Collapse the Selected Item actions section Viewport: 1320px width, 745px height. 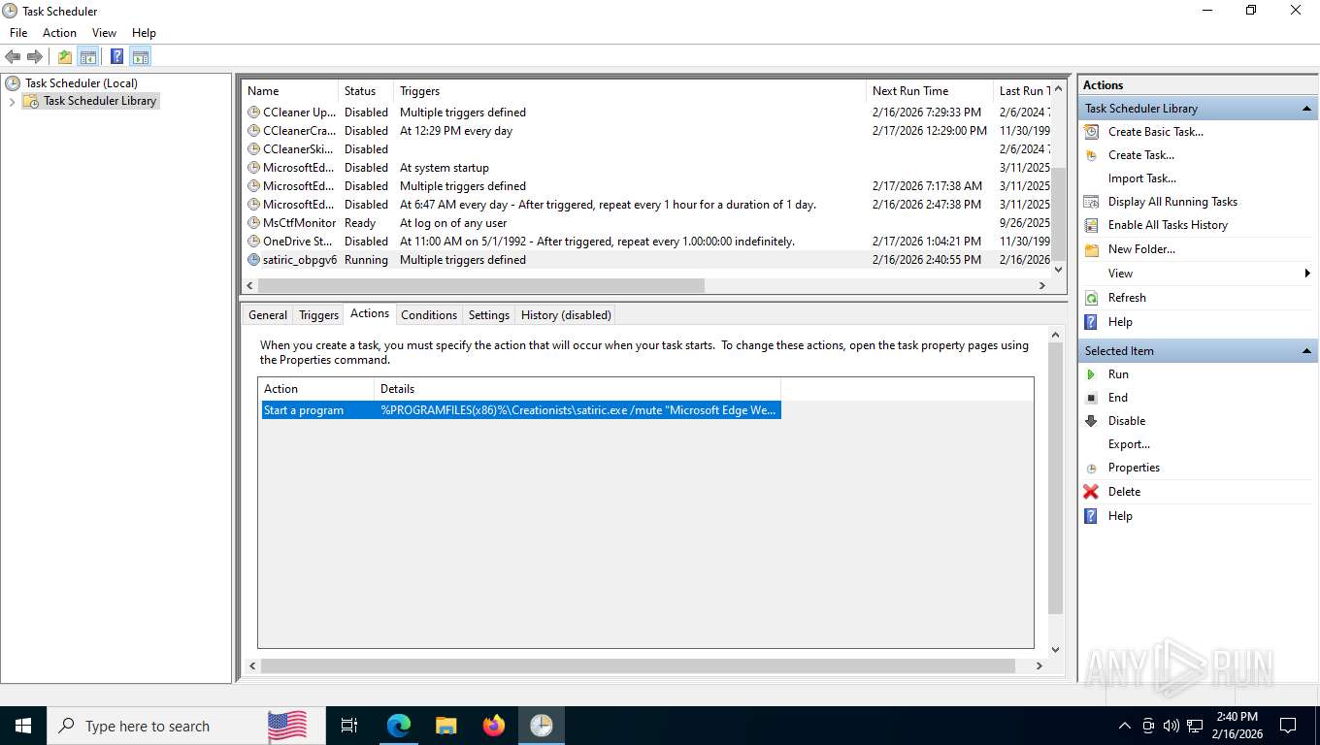(1306, 351)
